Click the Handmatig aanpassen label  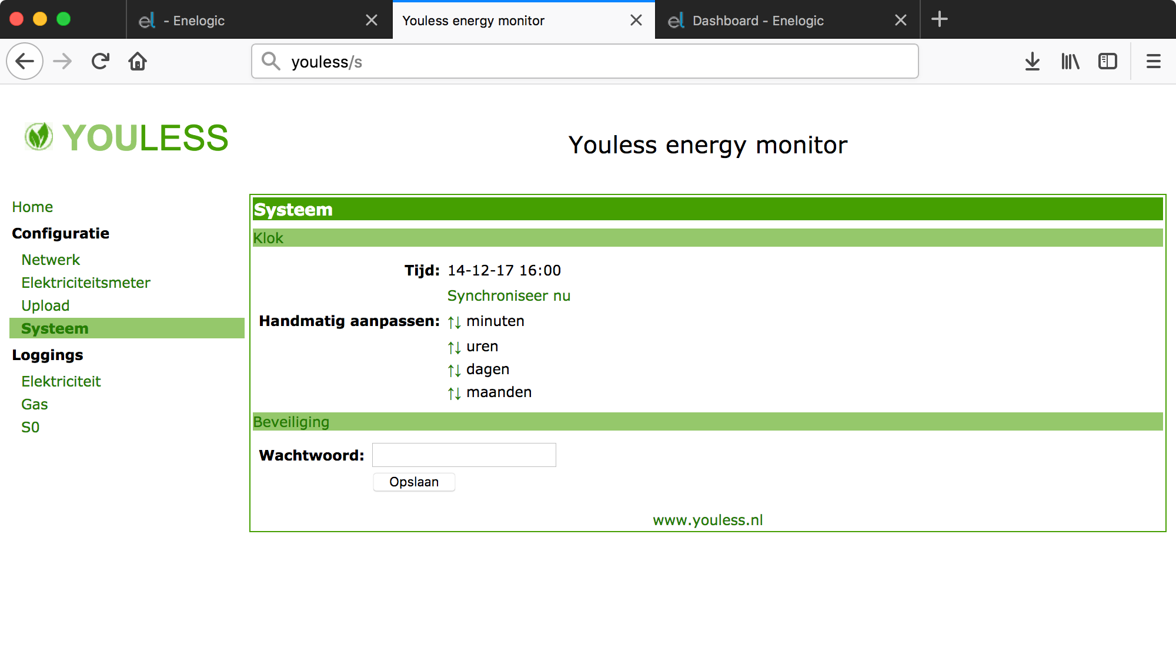tap(349, 321)
